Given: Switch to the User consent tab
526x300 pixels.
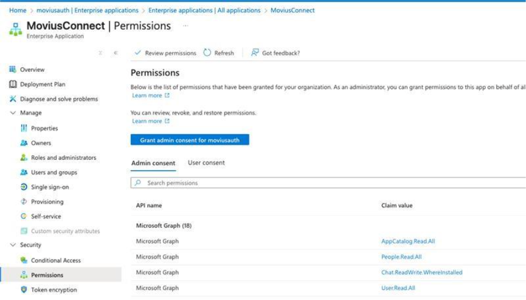Looking at the screenshot, I should point(206,163).
